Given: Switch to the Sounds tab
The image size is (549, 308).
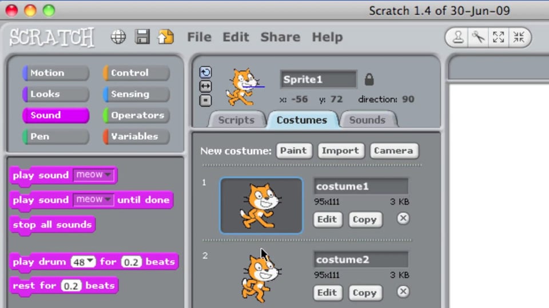Looking at the screenshot, I should [367, 120].
